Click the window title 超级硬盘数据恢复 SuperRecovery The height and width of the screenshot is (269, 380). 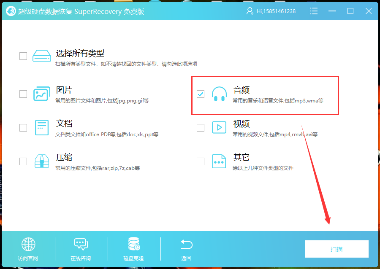pyautogui.click(x=81, y=11)
